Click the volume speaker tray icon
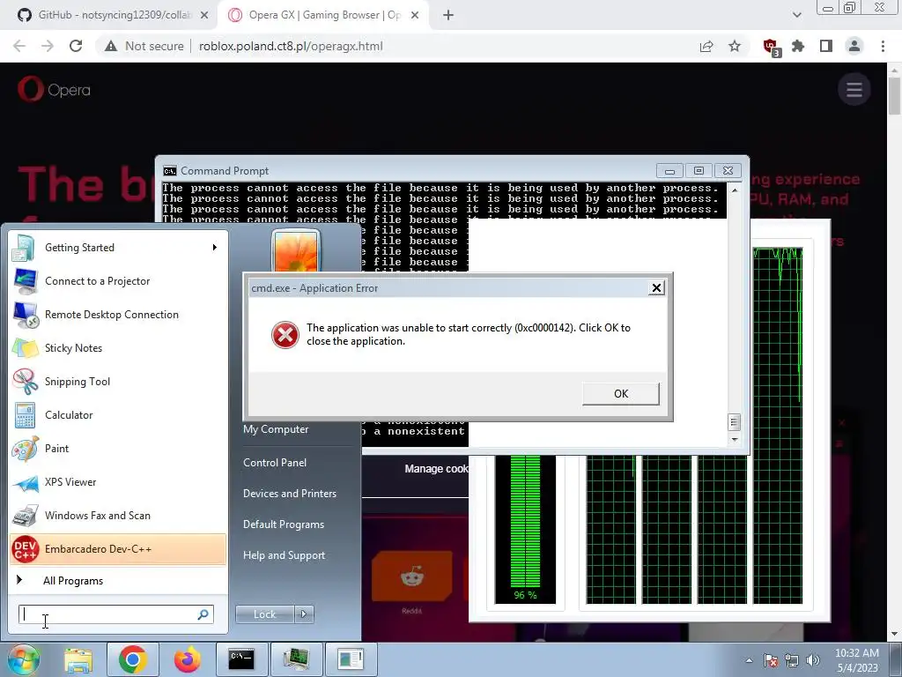Image resolution: width=902 pixels, height=677 pixels. [813, 660]
